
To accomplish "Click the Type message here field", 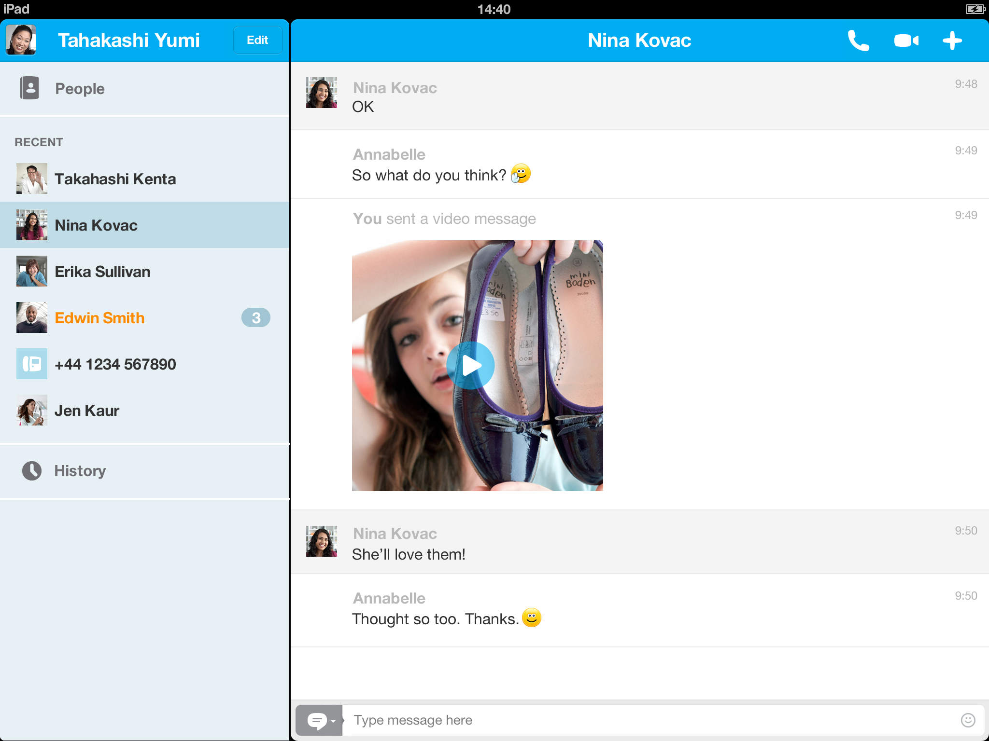I will [647, 720].
